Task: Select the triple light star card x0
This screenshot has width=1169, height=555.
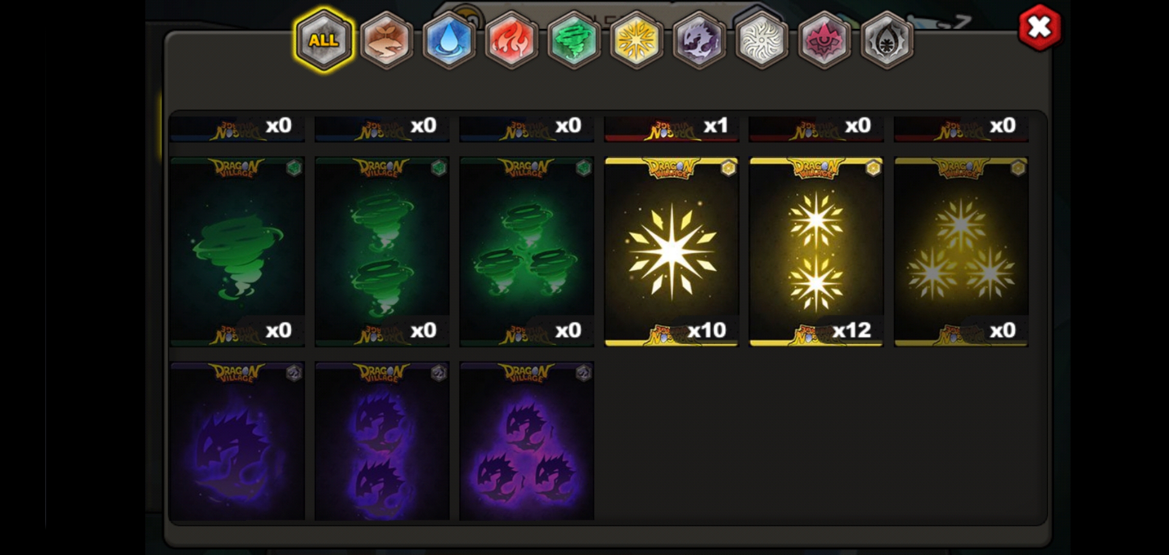Action: click(961, 252)
